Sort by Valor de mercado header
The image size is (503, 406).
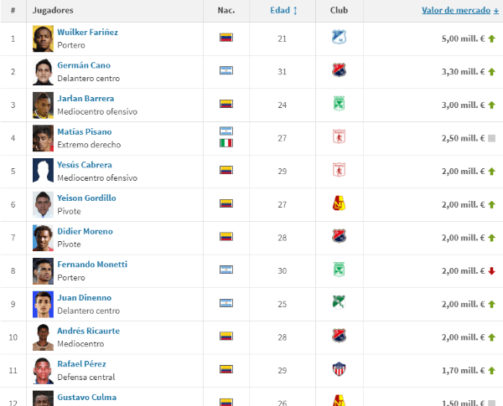(460, 10)
